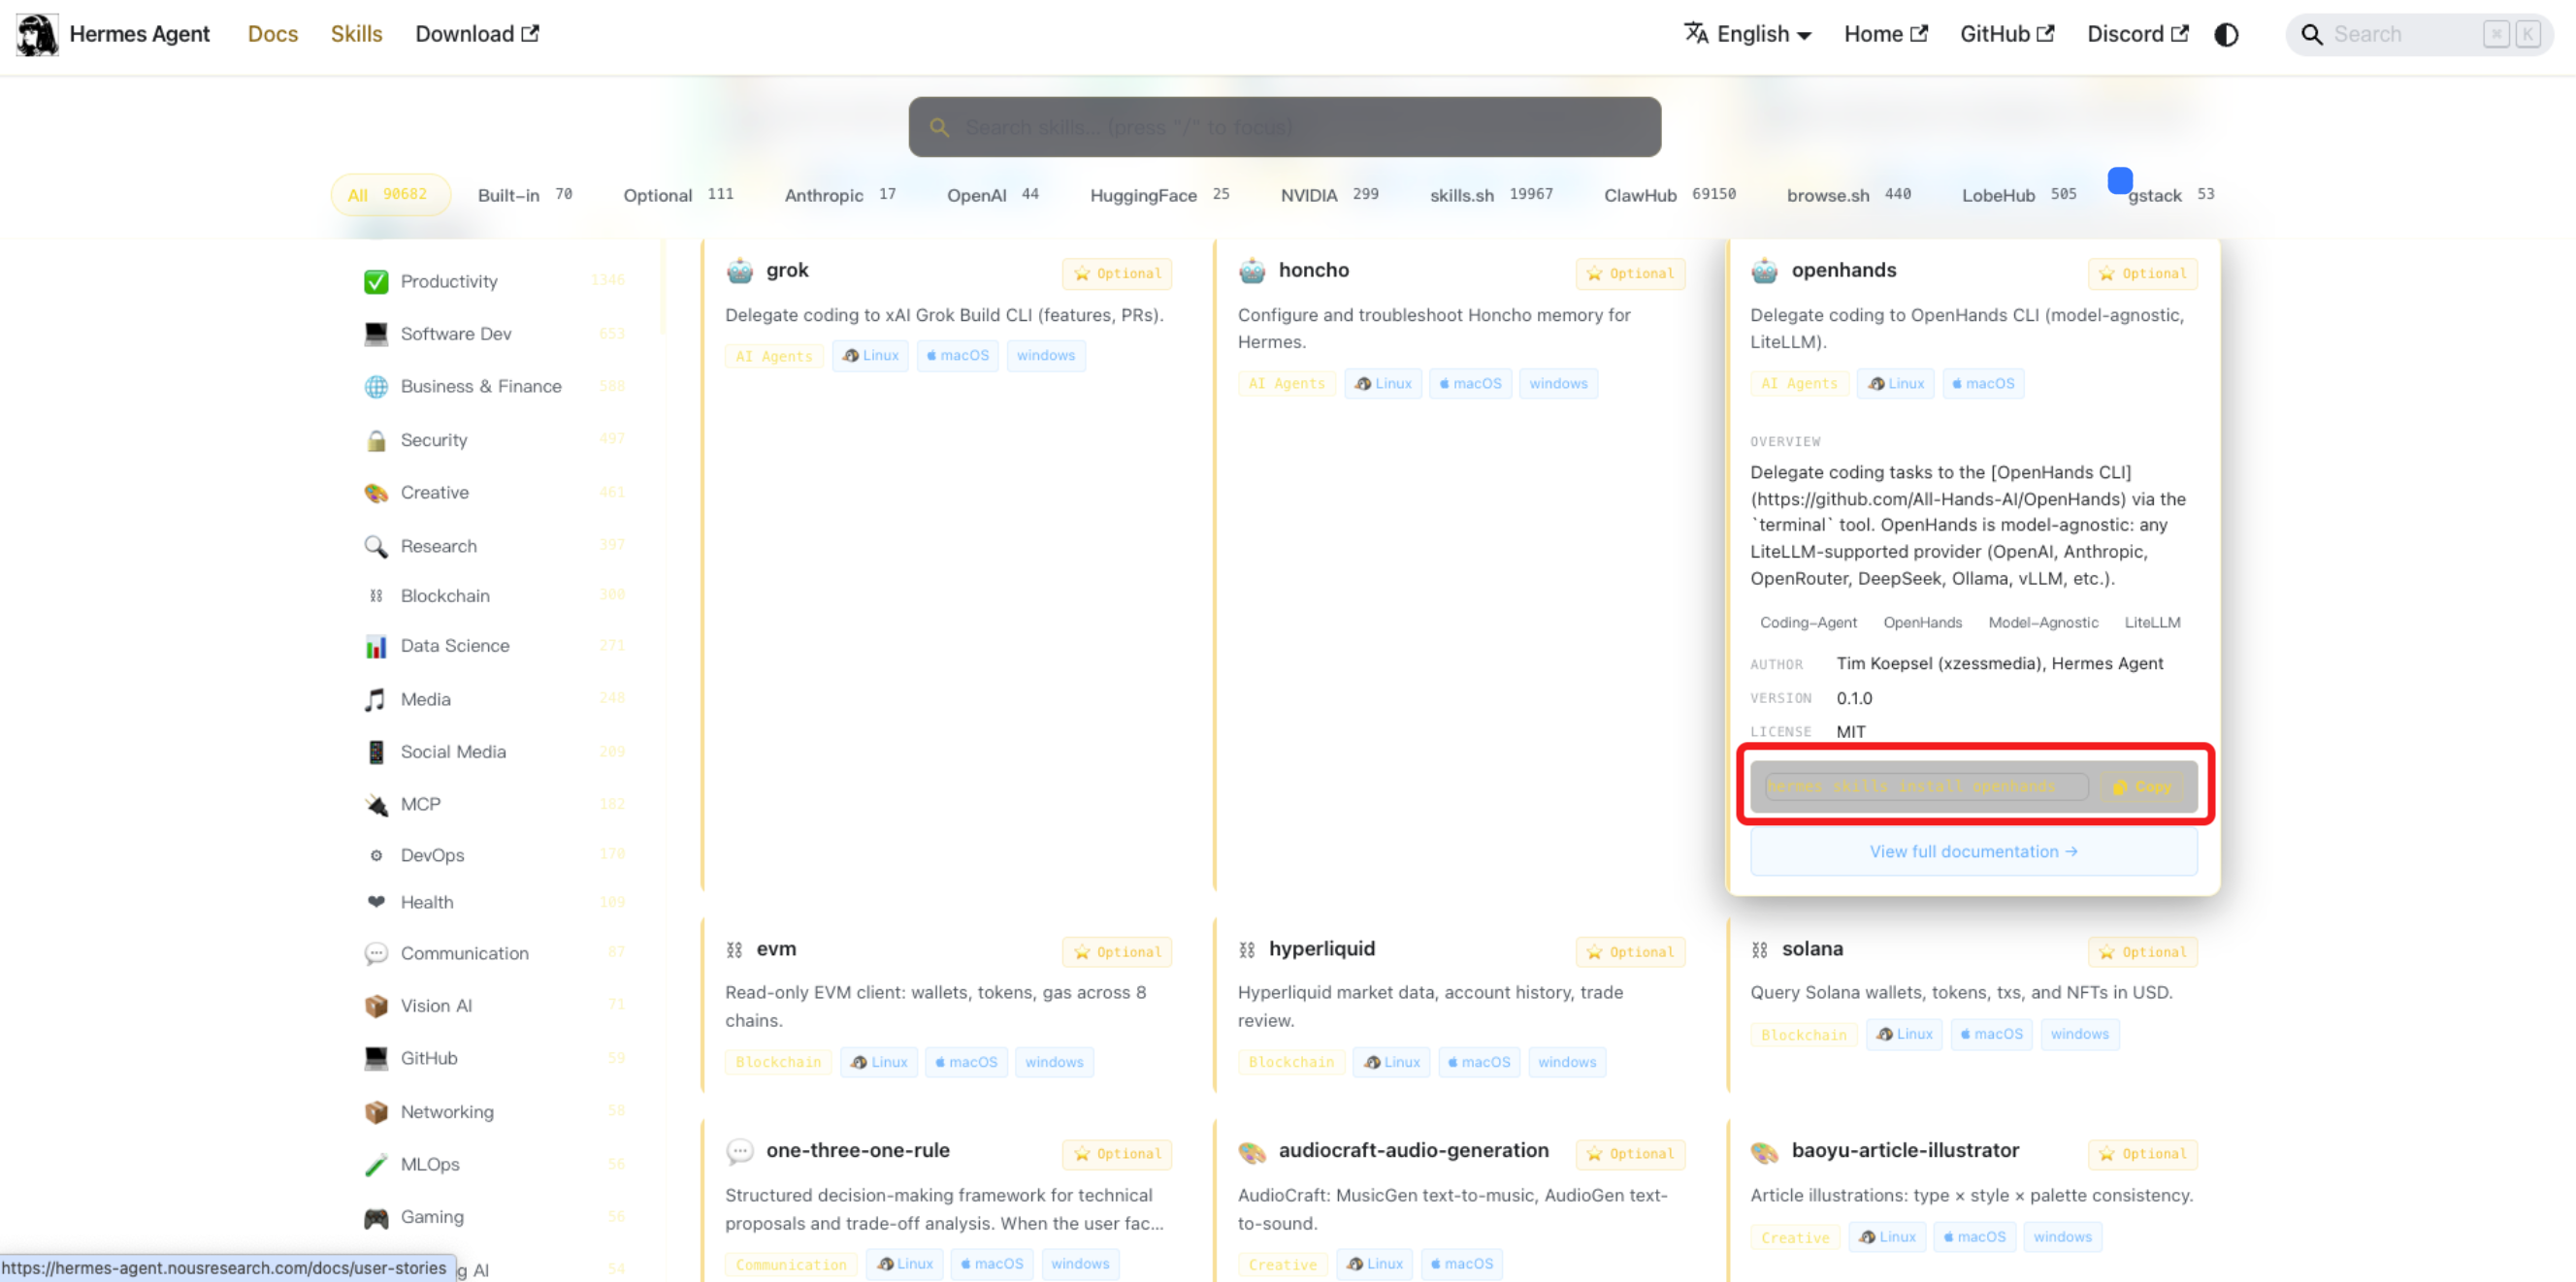Select the hermes skills install command text

(x=1926, y=787)
